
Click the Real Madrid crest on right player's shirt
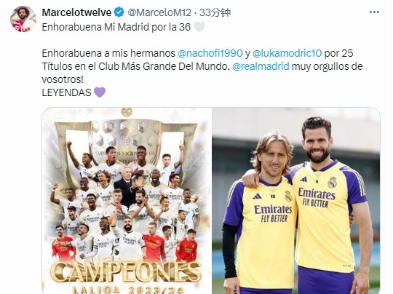(332, 182)
